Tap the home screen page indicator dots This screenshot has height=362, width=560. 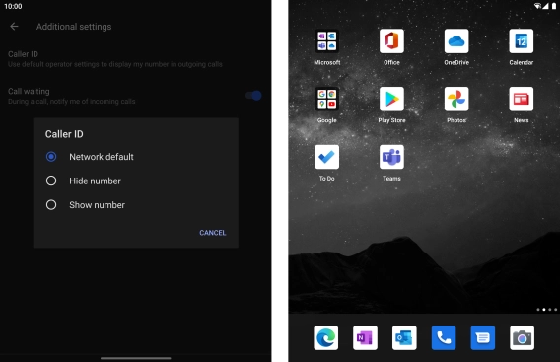[547, 310]
